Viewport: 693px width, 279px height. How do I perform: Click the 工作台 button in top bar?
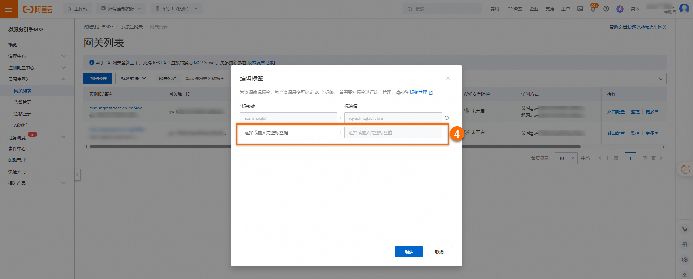[x=77, y=9]
